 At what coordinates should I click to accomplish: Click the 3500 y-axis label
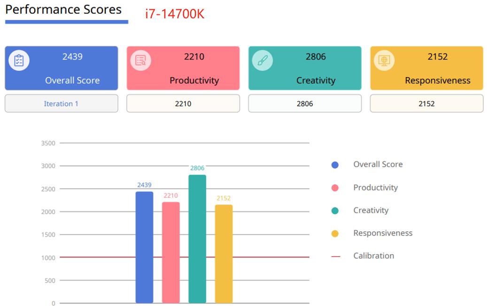coord(48,143)
